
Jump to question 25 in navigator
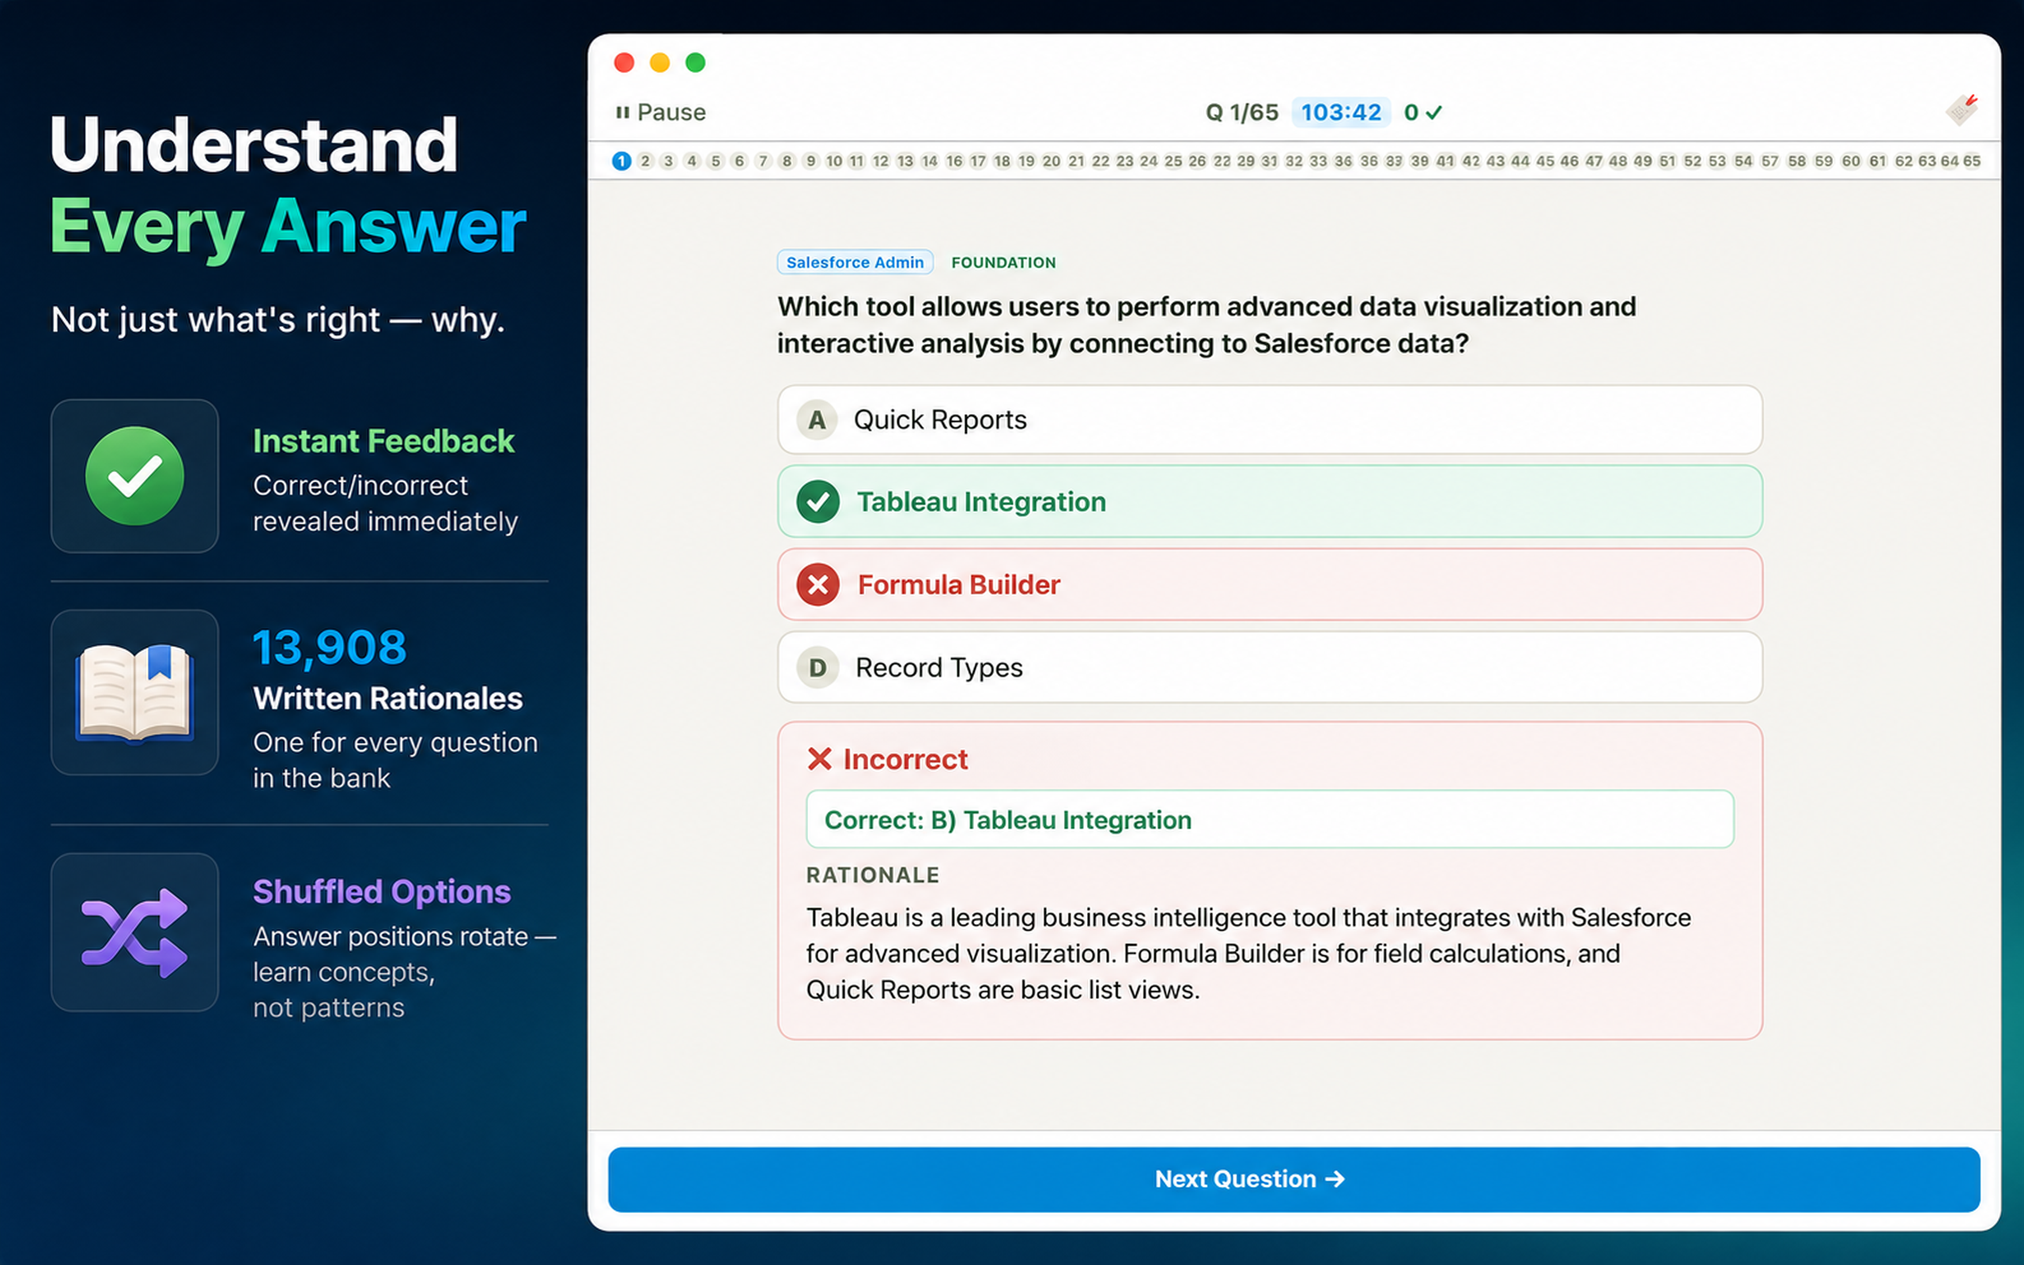1173,160
